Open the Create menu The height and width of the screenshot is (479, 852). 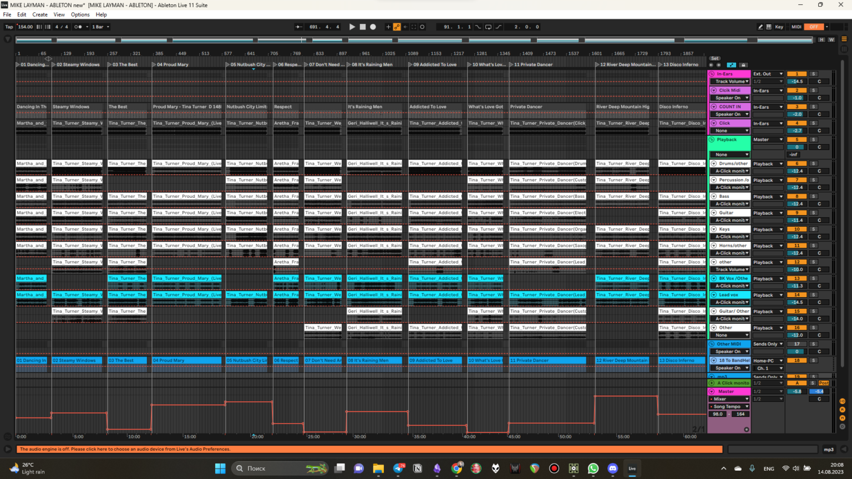point(39,14)
